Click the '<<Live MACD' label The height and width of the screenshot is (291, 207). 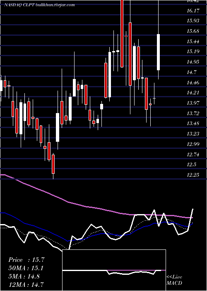tap(174, 280)
